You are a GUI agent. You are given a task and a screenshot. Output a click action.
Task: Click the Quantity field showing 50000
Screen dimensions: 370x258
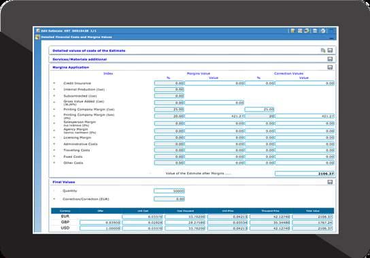pos(169,191)
